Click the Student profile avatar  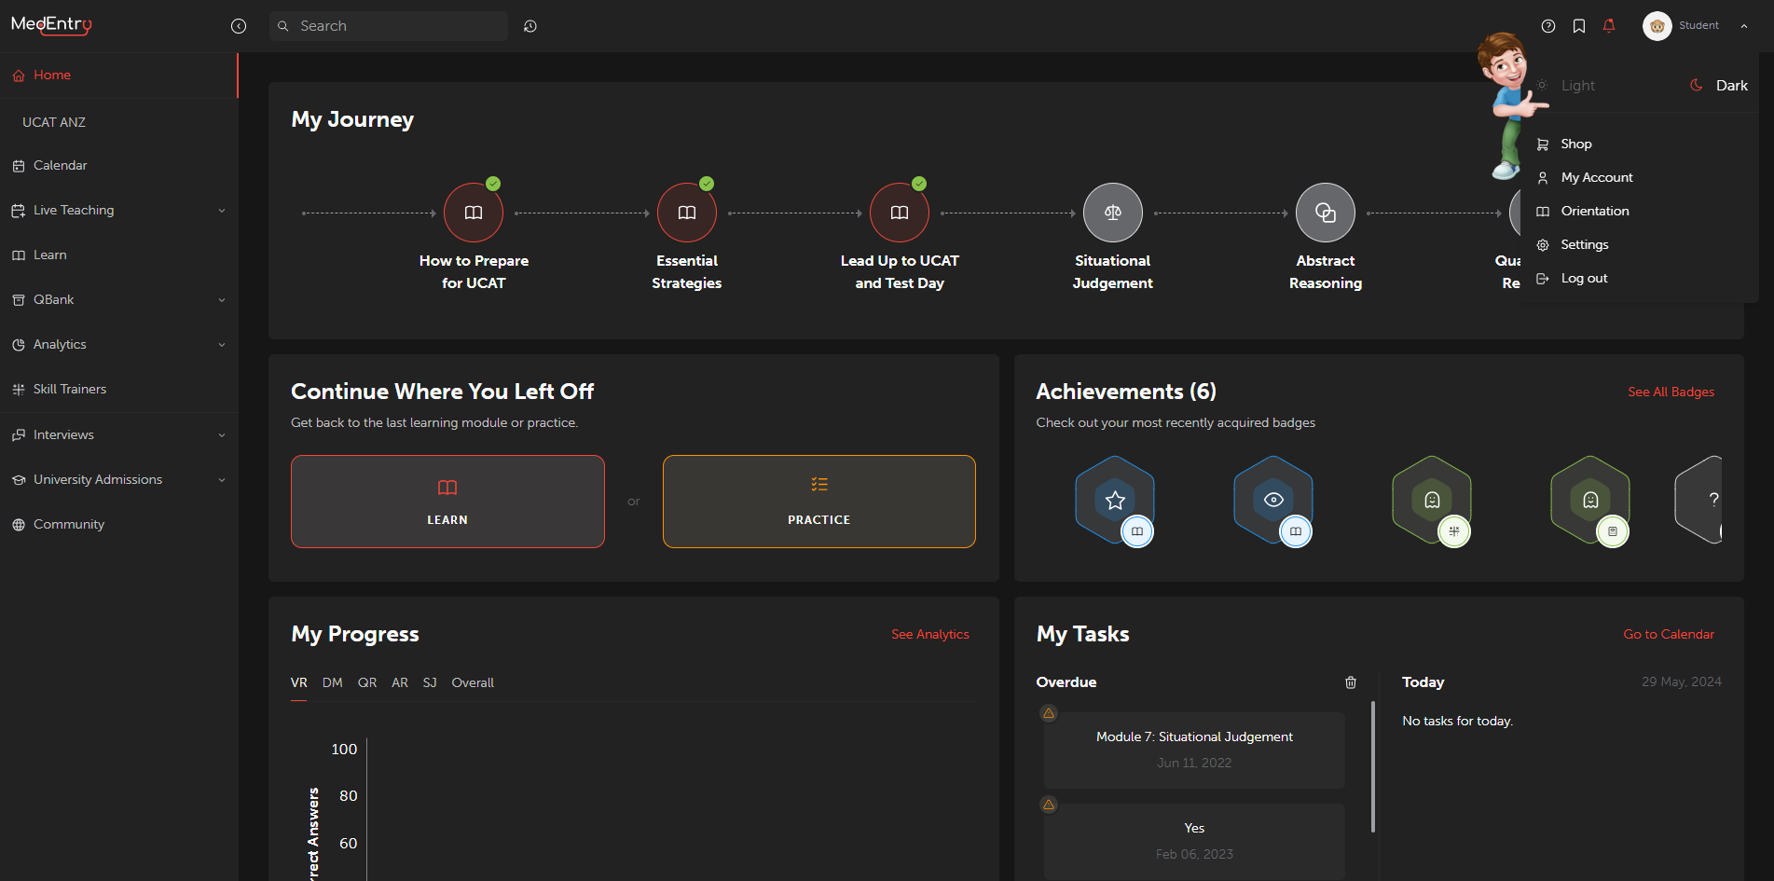click(1657, 26)
